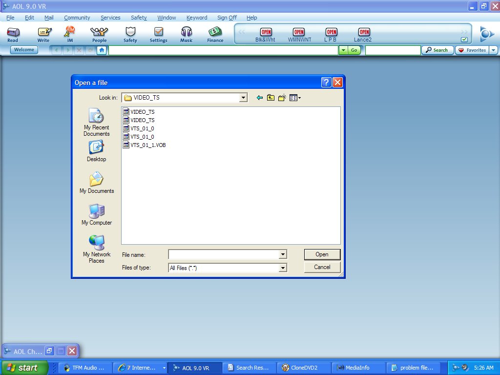
Task: Click the Search button
Action: (x=437, y=50)
